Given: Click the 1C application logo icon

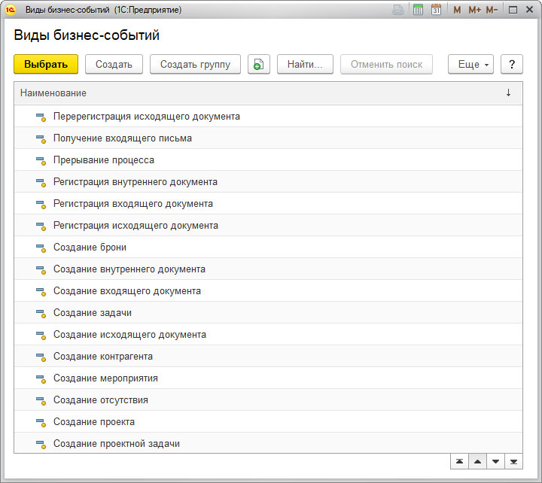Looking at the screenshot, I should pyautogui.click(x=11, y=10).
